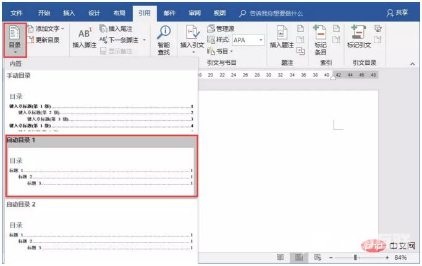Viewport: 422px width, 266px height.
Task: Switch to the 插入 ribbon tab
Action: pos(70,12)
